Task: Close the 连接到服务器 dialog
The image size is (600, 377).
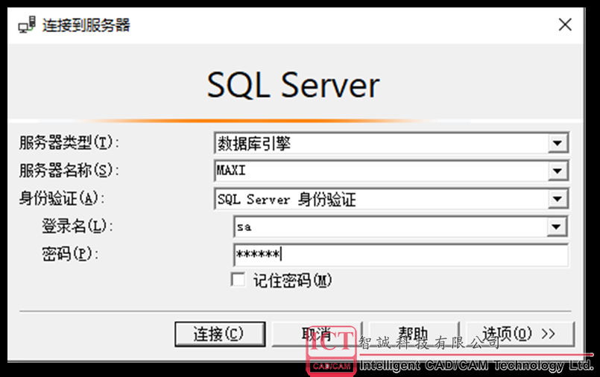Action: 565,25
